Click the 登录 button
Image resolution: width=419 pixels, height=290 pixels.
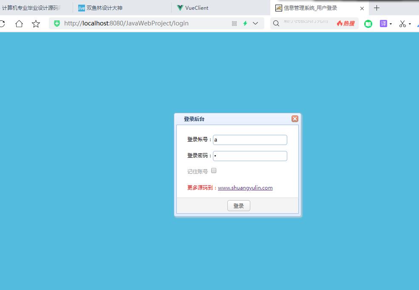[x=239, y=206]
